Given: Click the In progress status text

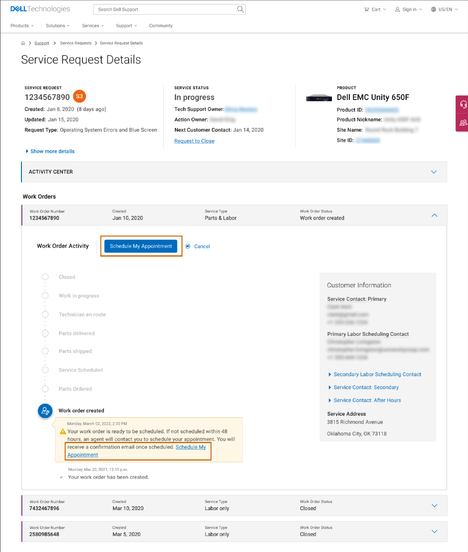Looking at the screenshot, I should [195, 97].
